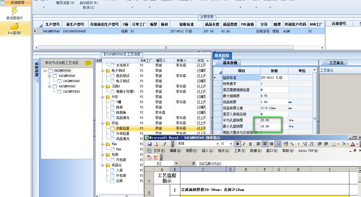Click first Adobe PDF convert icon
The width and height of the screenshot is (361, 197).
[150, 157]
